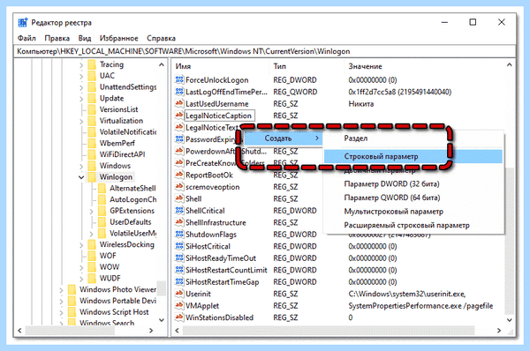
Task: Click the ShellCritical DWORD icon
Action: (x=179, y=211)
